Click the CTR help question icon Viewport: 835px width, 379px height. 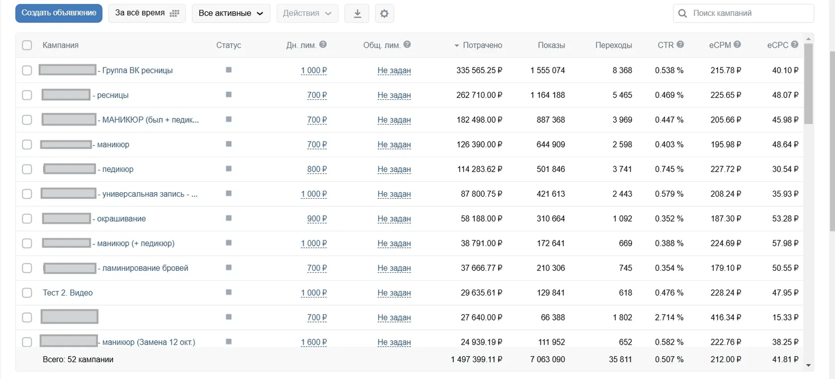(680, 45)
